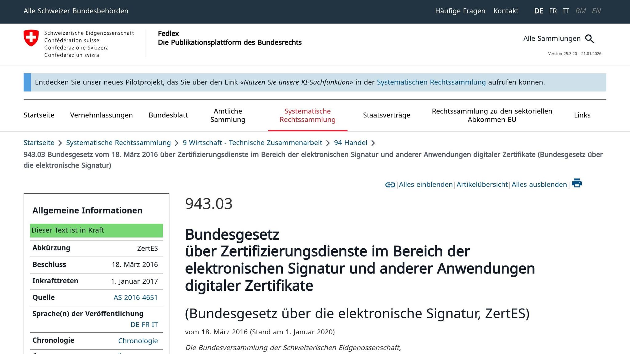Viewport: 630px width, 354px height.
Task: Open Häufige Fragen page
Action: (460, 11)
